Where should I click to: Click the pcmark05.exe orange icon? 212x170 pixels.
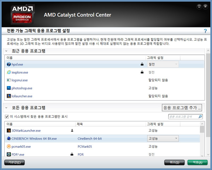[8, 146]
